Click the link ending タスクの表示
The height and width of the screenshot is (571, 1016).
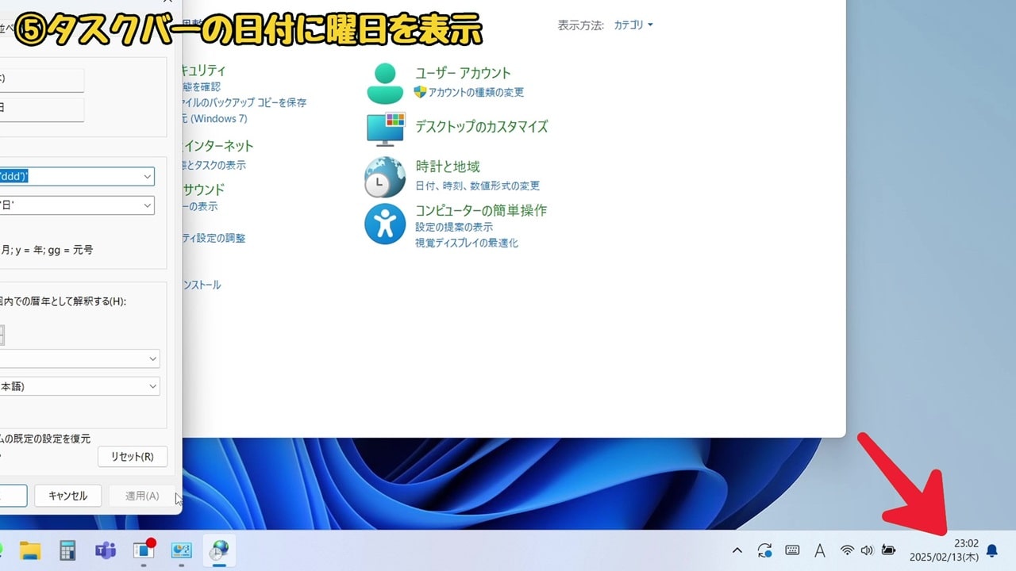pos(214,165)
